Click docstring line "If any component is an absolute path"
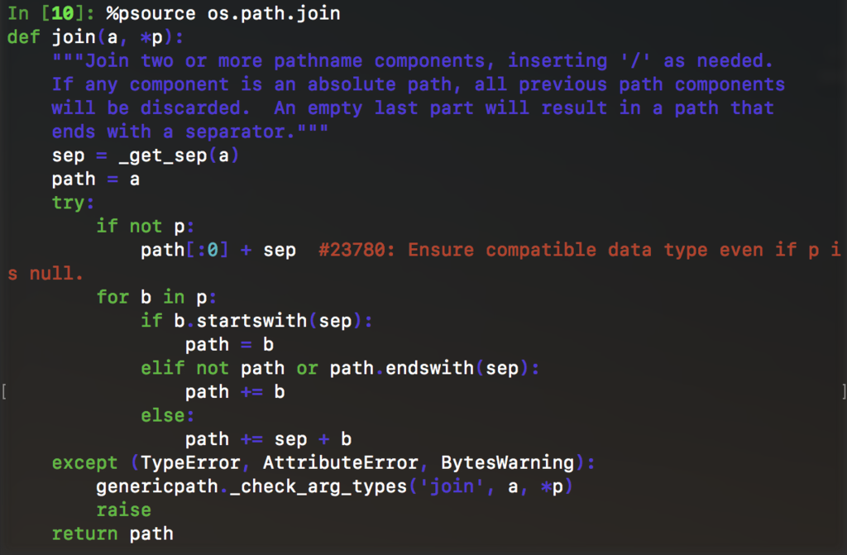Screen dimensions: 847x555 click(419, 84)
